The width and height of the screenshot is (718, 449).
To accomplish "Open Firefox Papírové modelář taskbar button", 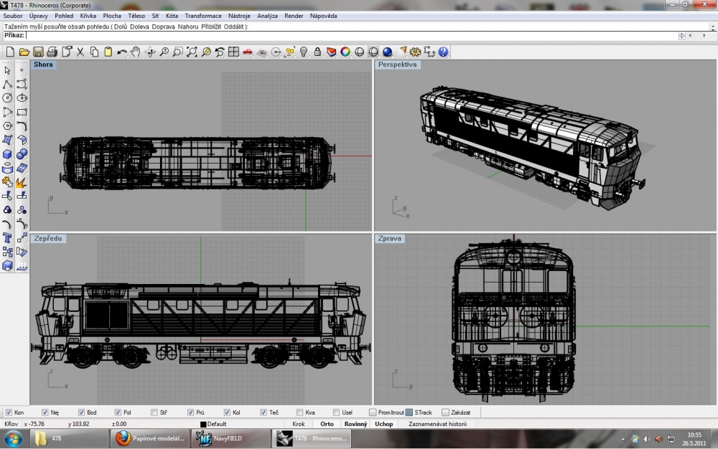I will (x=150, y=438).
